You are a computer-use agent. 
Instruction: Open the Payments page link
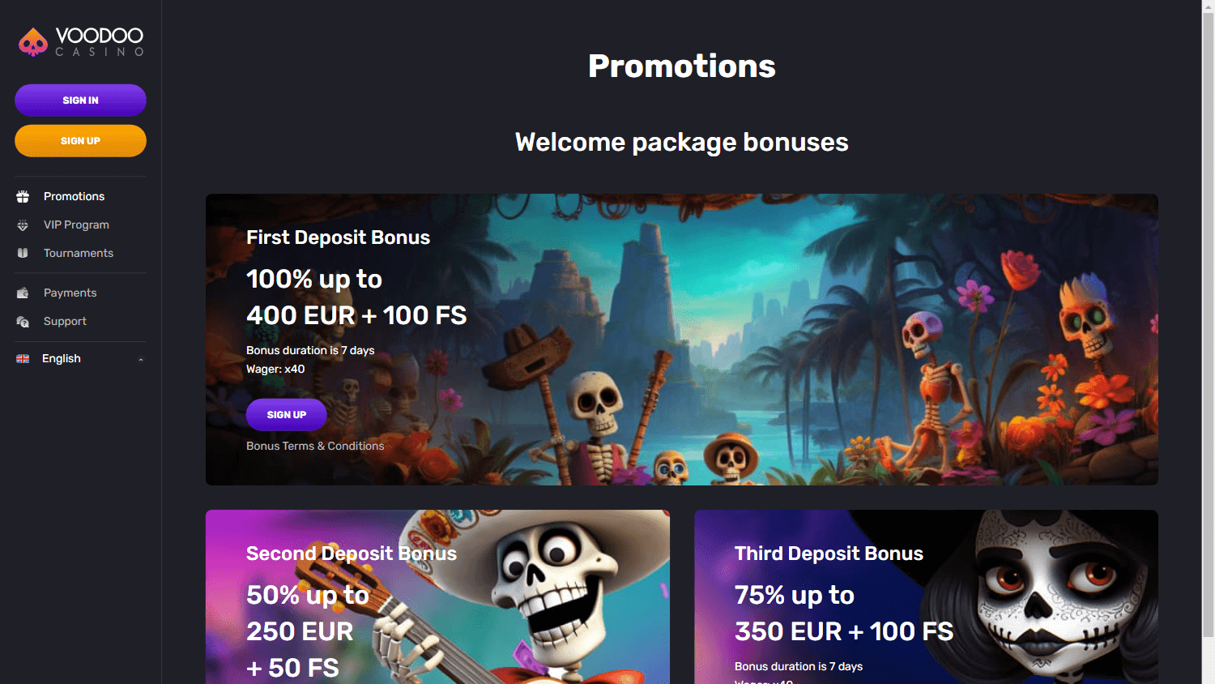(x=70, y=293)
